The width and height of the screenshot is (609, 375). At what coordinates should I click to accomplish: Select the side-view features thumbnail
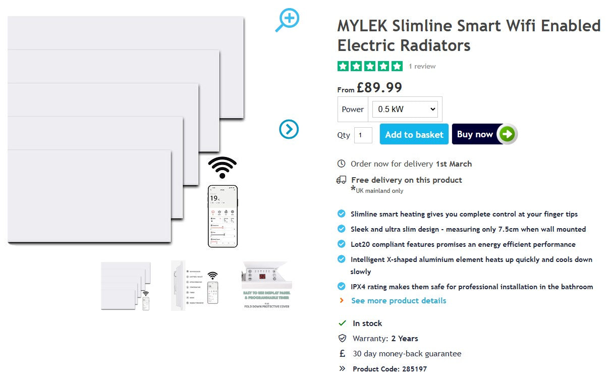[196, 286]
